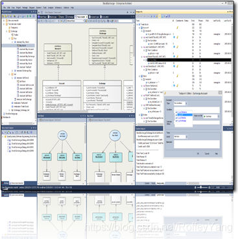Click OK in Testpoint Editor dialog
The image size is (238, 239).
pyautogui.click(x=198, y=153)
